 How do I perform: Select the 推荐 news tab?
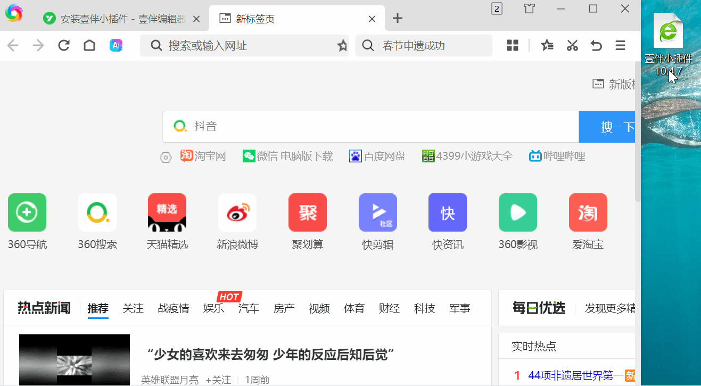(x=98, y=308)
